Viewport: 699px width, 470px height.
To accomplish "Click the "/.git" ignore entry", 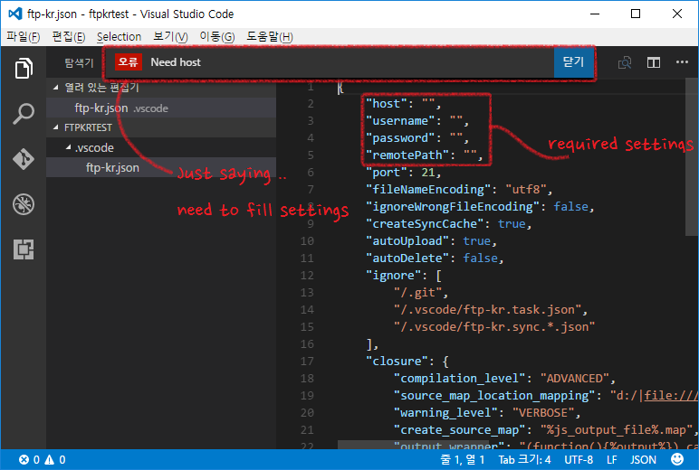I will (x=417, y=293).
